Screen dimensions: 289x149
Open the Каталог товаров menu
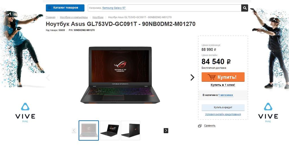tap(65, 8)
